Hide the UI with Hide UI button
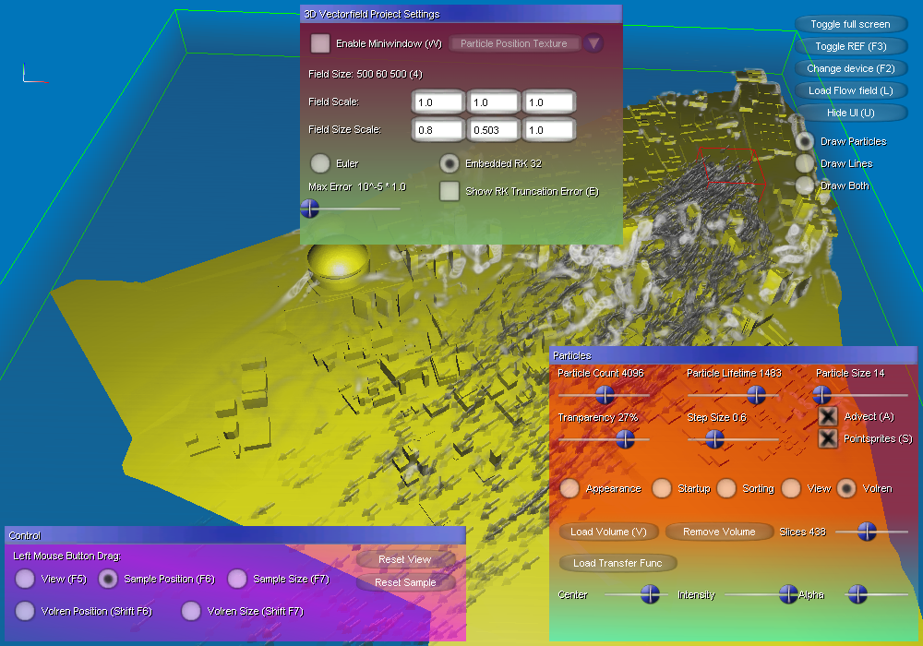Image resolution: width=923 pixels, height=646 pixels. (x=850, y=113)
